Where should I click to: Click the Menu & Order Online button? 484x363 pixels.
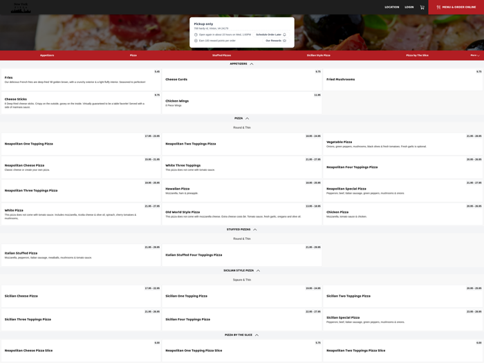pyautogui.click(x=456, y=7)
